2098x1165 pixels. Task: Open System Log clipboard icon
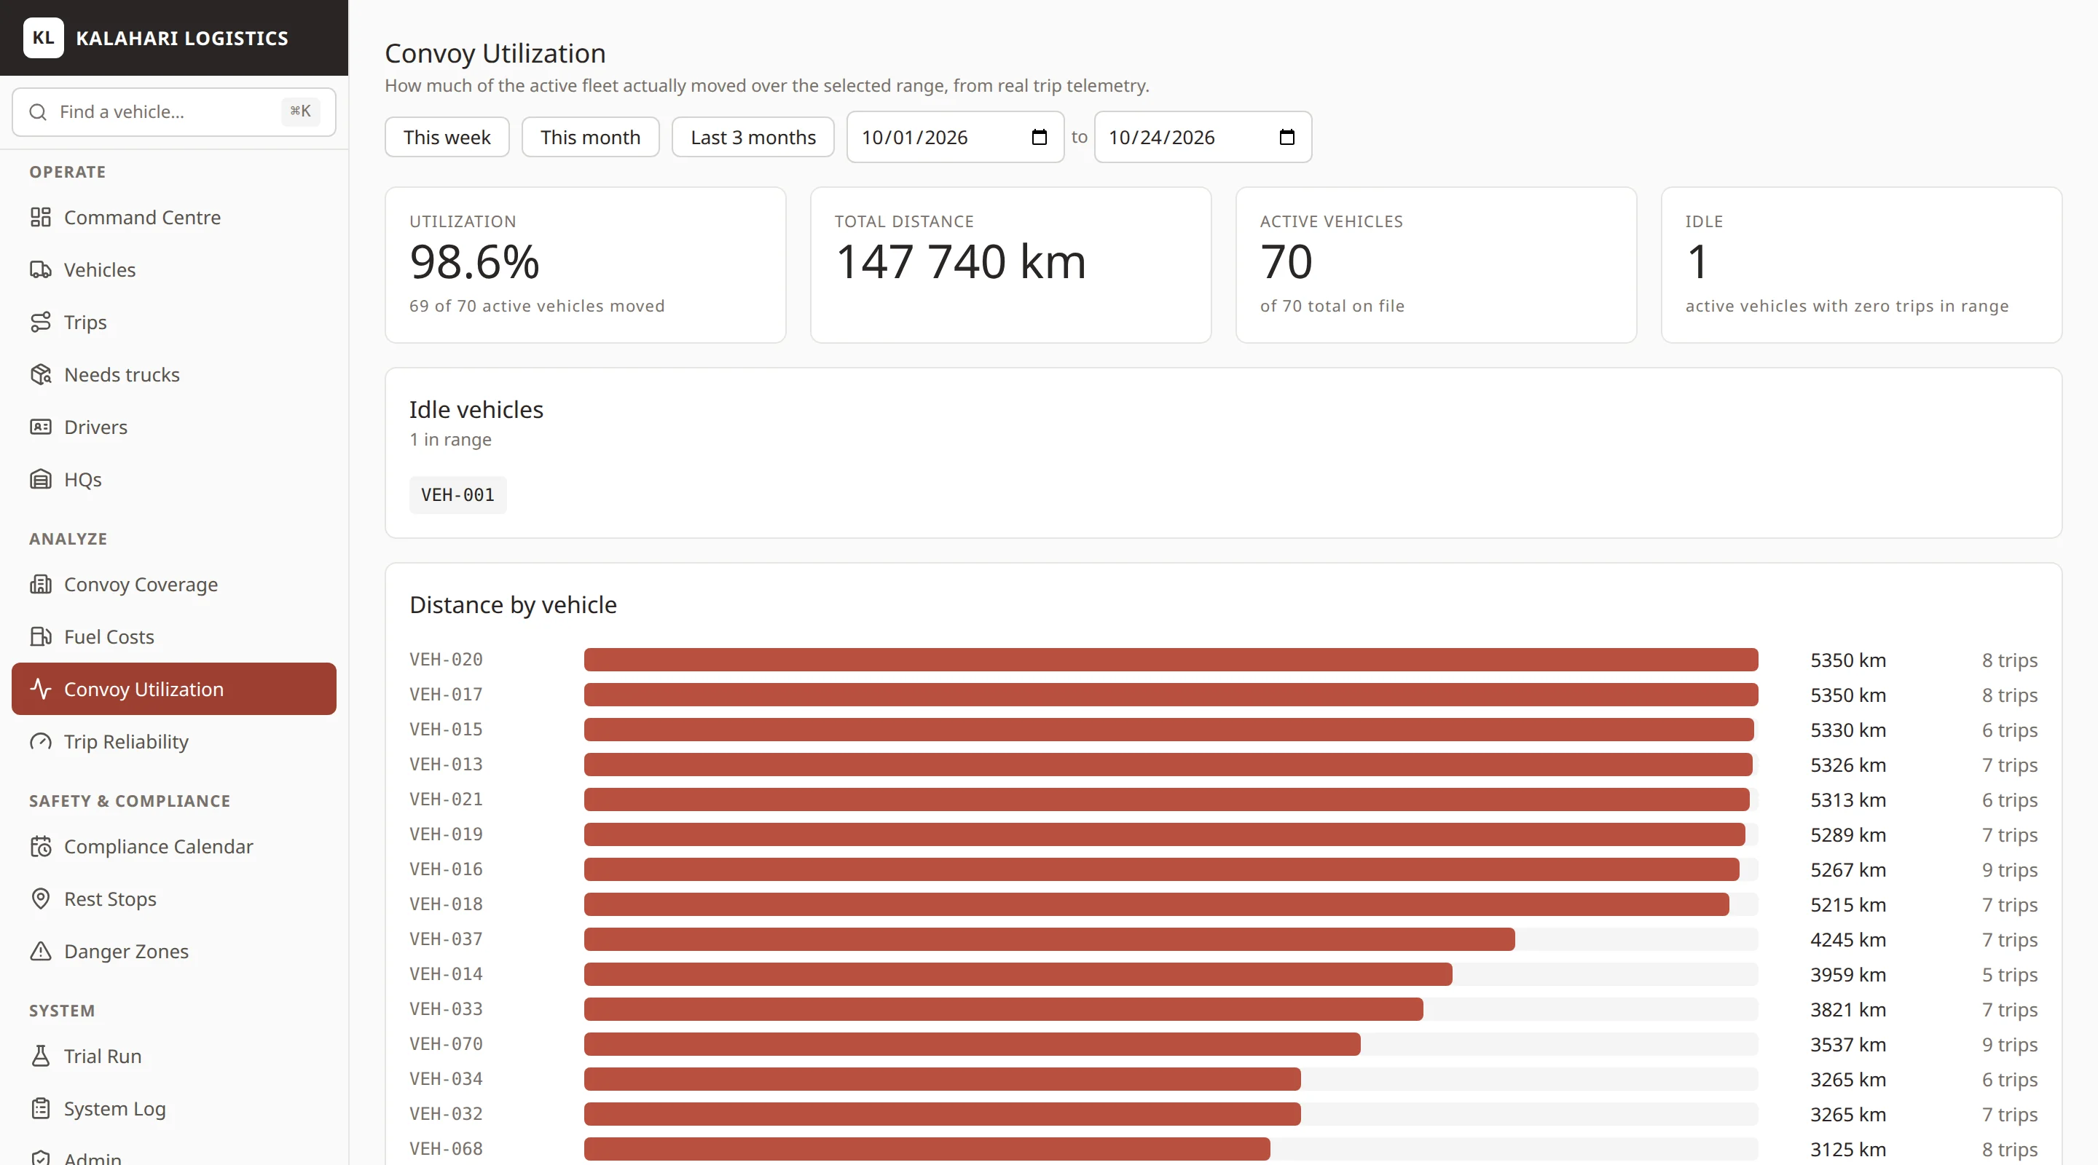tap(40, 1109)
